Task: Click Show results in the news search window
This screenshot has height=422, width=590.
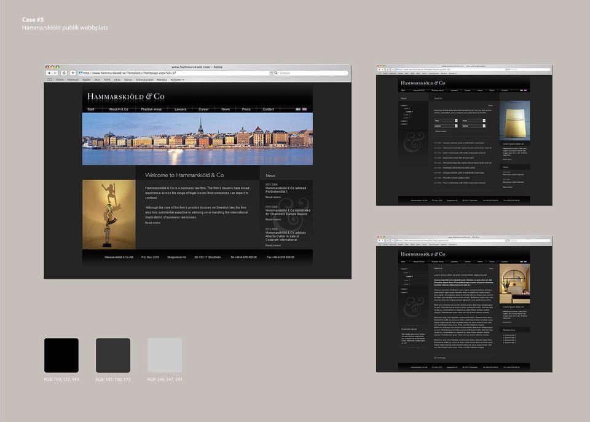Action: (441, 131)
